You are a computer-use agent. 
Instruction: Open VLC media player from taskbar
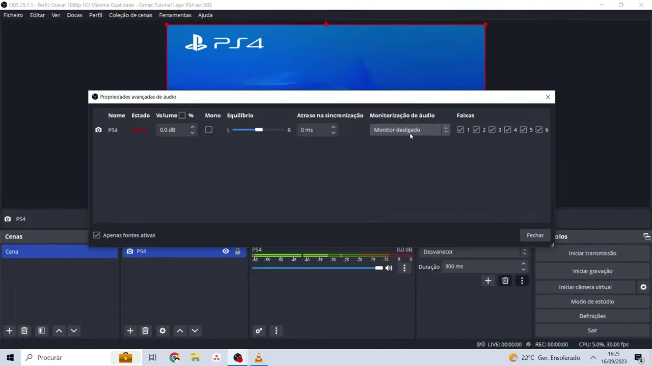coord(259,357)
